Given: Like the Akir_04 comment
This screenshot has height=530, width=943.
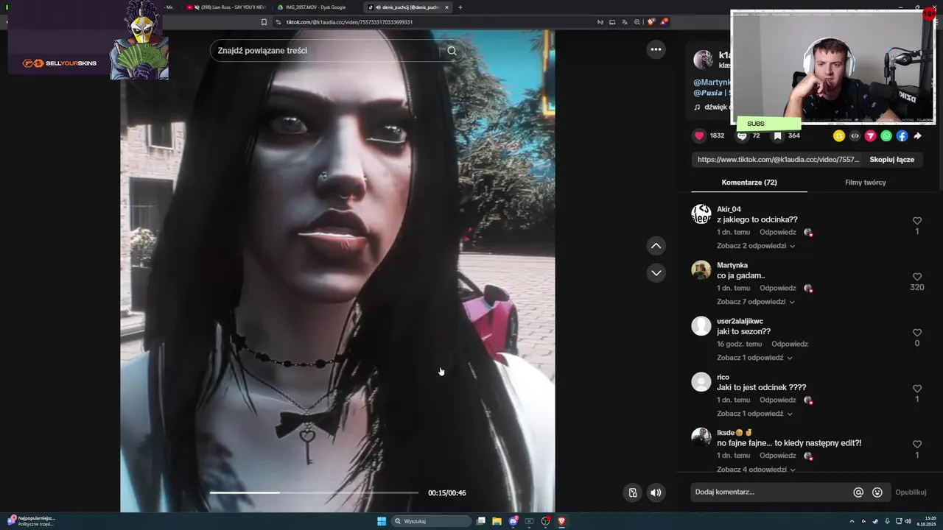Looking at the screenshot, I should pyautogui.click(x=917, y=221).
